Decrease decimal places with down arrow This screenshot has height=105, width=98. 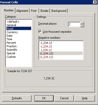coord(82,26)
